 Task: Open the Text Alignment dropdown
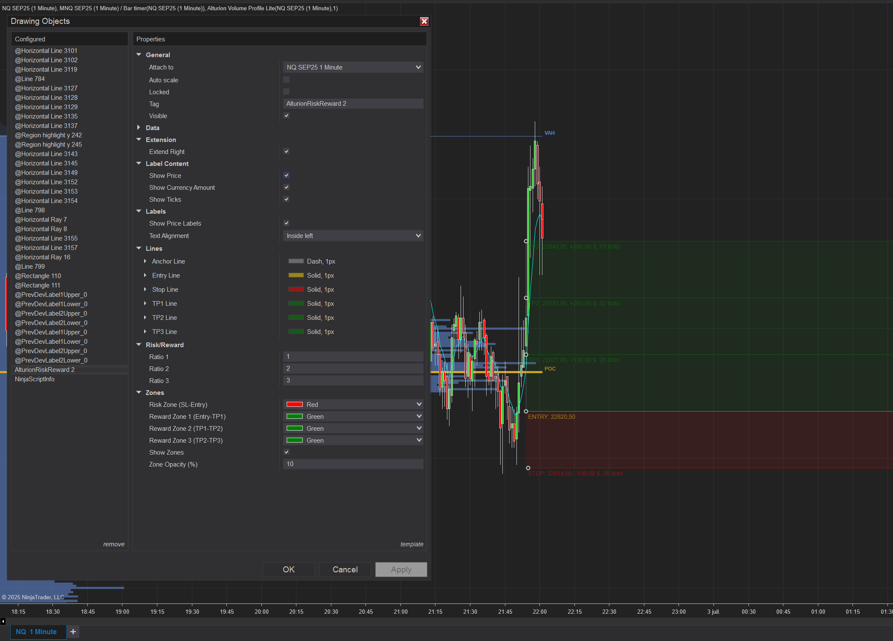click(353, 236)
